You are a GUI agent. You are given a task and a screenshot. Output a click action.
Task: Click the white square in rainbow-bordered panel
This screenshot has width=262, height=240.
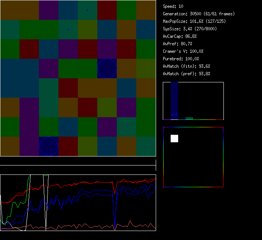[174, 139]
